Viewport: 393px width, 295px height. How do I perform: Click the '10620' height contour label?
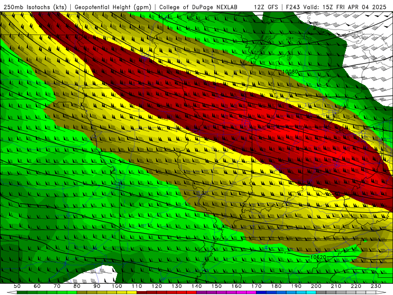[x=318, y=257]
